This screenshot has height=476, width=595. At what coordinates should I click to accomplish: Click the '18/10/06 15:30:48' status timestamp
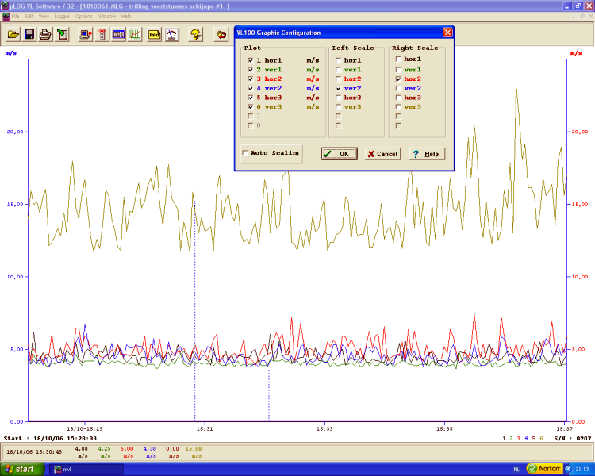(x=34, y=452)
